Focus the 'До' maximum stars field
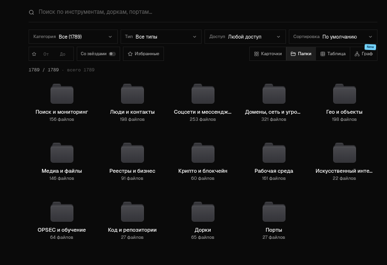387x265 pixels. tap(63, 54)
